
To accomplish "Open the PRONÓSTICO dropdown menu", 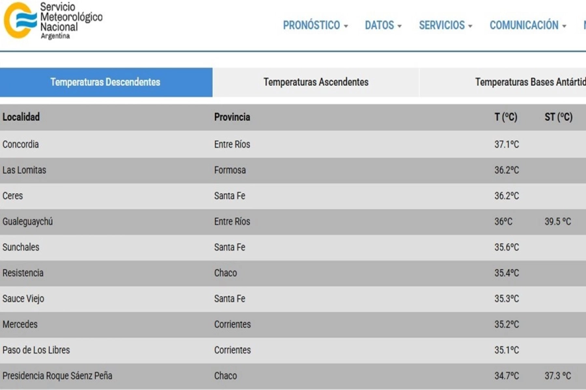I will click(315, 25).
